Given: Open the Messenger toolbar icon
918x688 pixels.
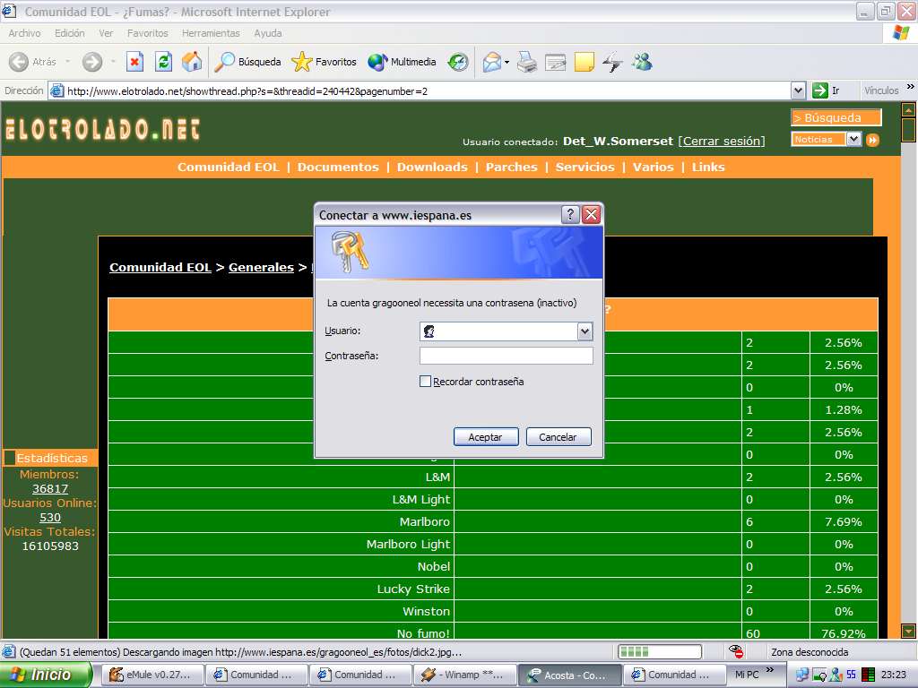Looking at the screenshot, I should click(642, 62).
